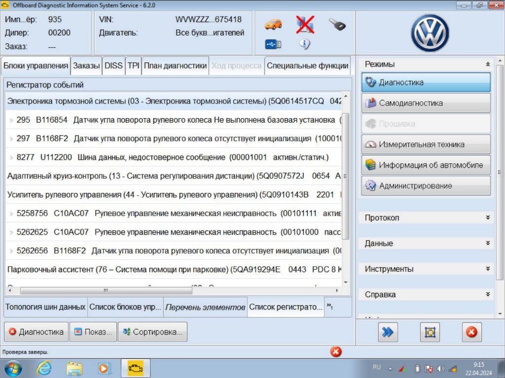Screen dimensions: 505x378
Task: Click the event list vertical scrollbar thumb
Action: tap(346, 176)
